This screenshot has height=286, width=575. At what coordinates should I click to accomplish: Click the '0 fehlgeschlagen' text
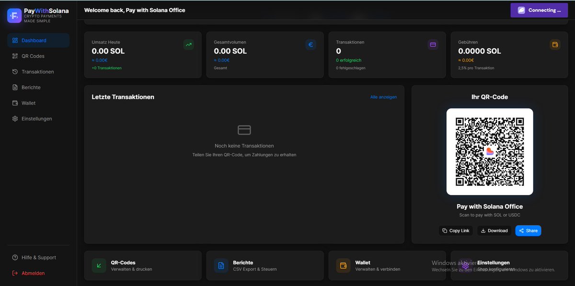351,68
